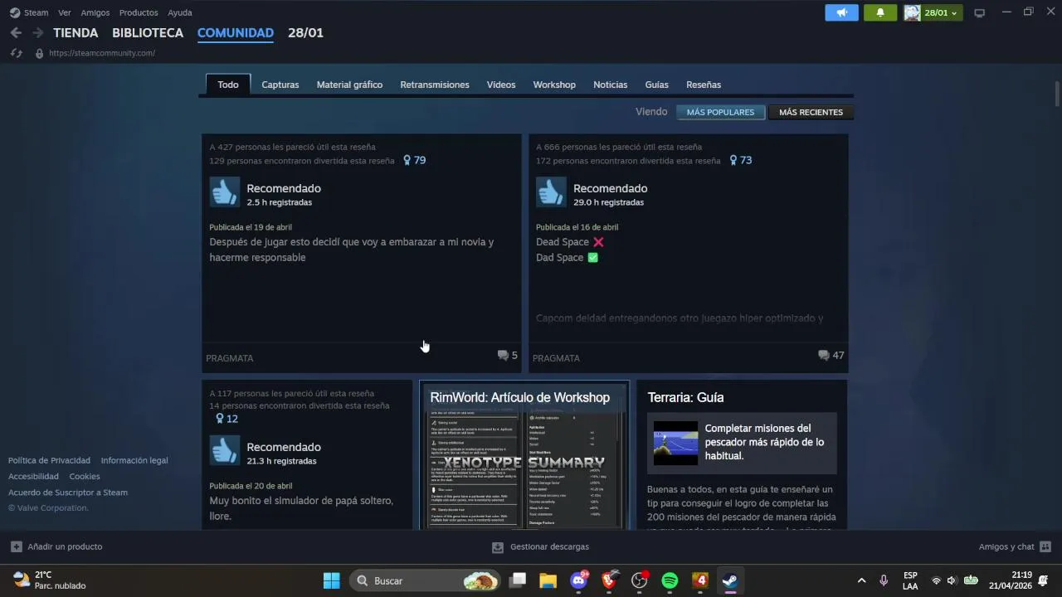Viewport: 1062px width, 597px height.
Task: Open the Amigos y chat icon
Action: click(x=1045, y=546)
